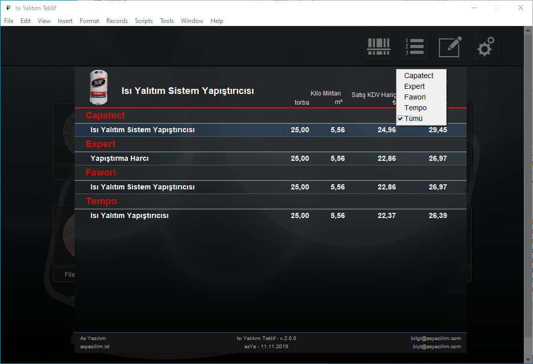Viewport: 533px width, 364px height.
Task: Click the scrollbar up arrow
Action: click(528, 31)
